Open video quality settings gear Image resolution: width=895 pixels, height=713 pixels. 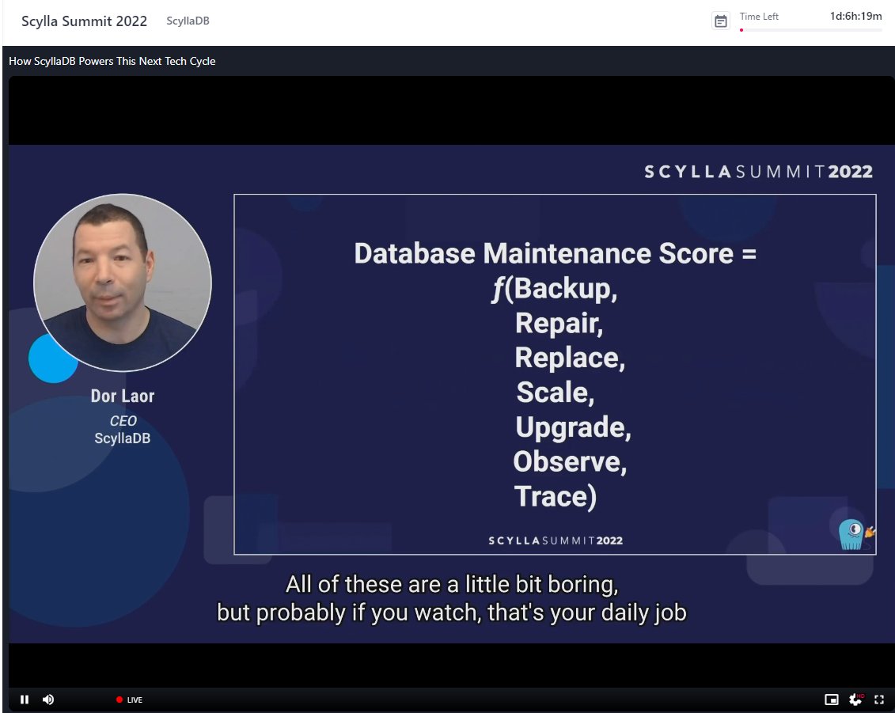856,700
